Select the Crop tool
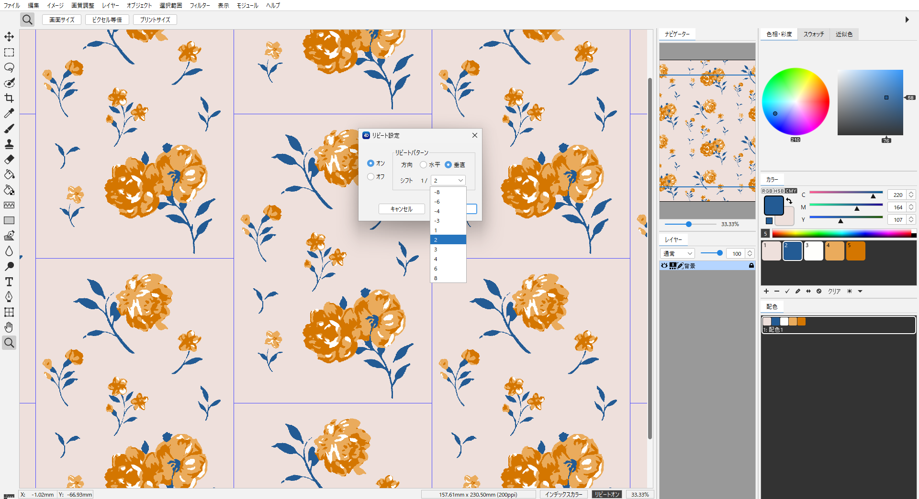 9,98
